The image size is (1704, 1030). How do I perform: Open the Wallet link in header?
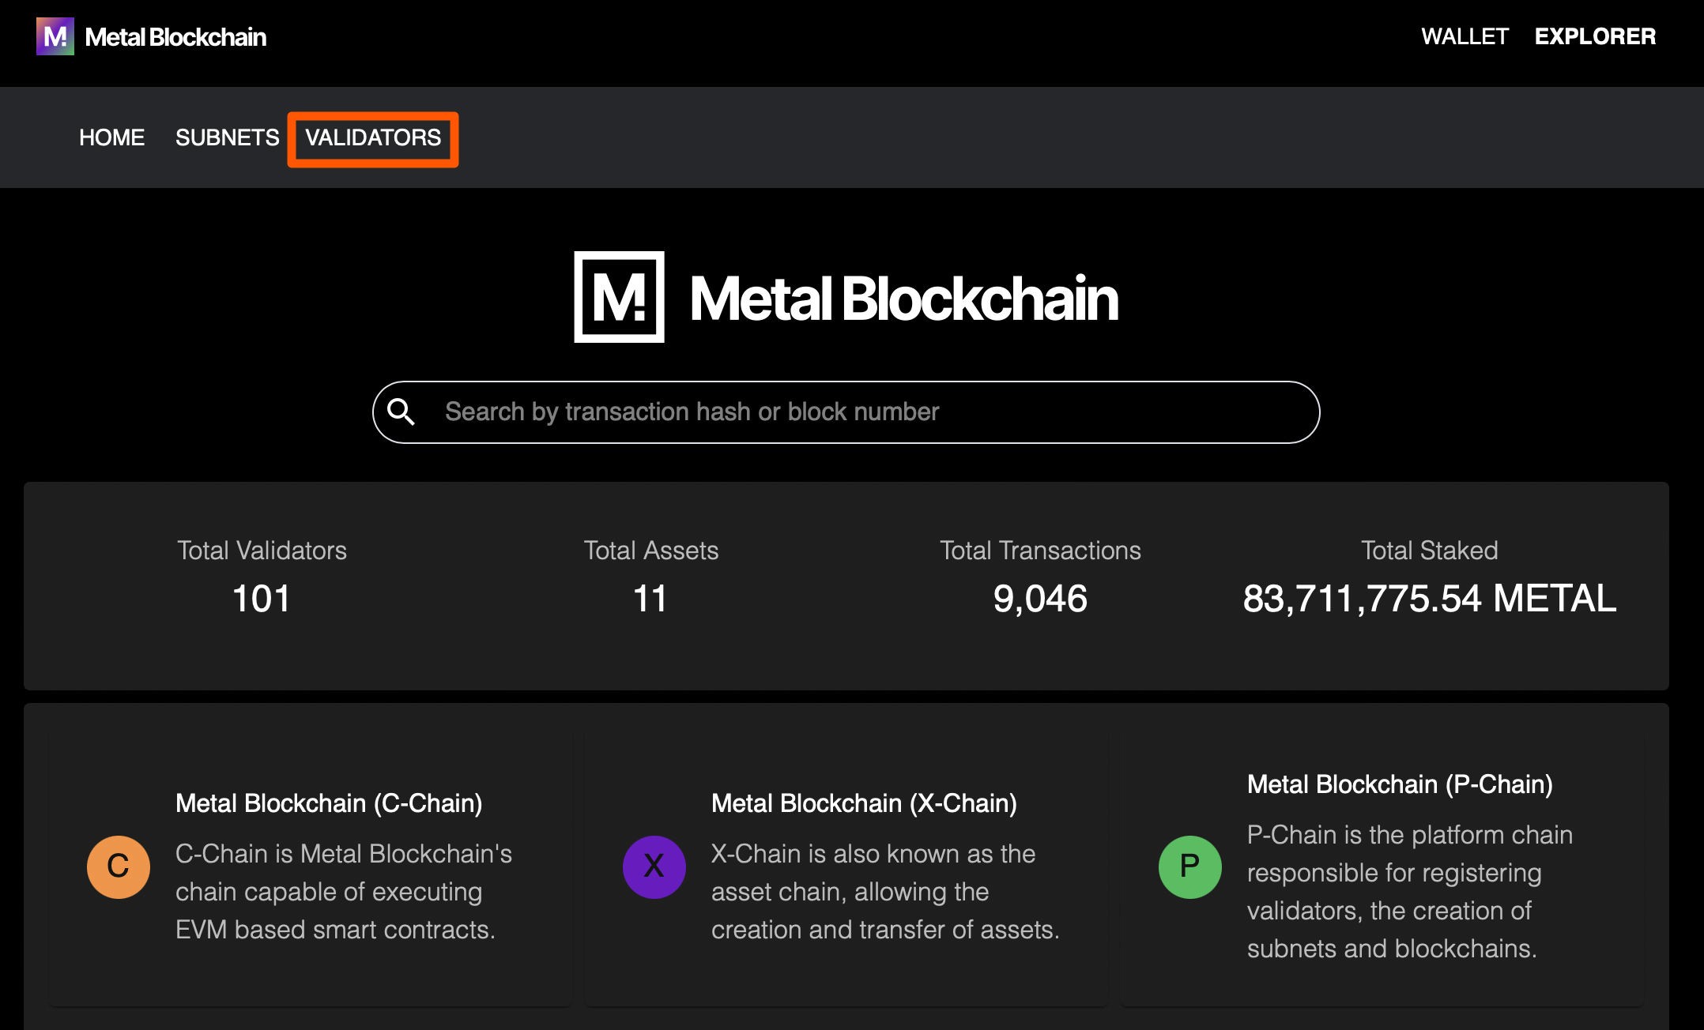1465,36
